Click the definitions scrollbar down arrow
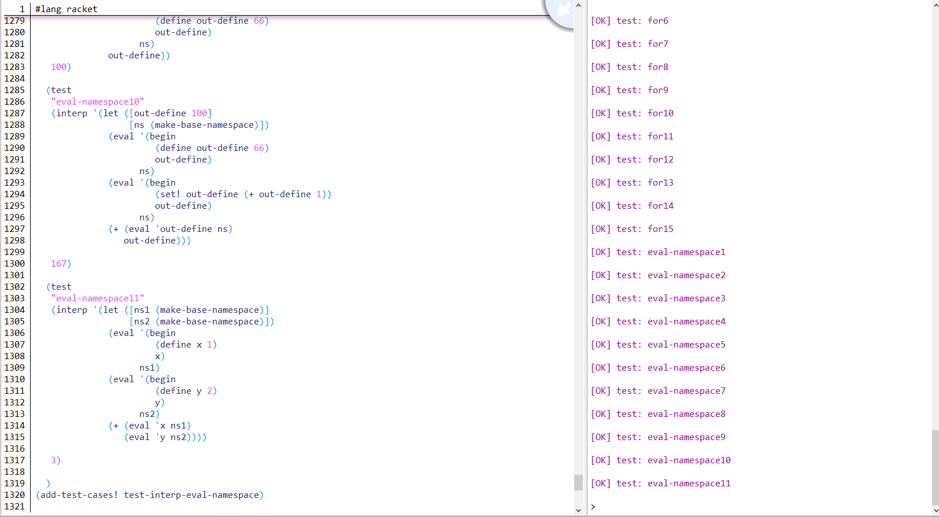This screenshot has height=517, width=939. pos(578,511)
